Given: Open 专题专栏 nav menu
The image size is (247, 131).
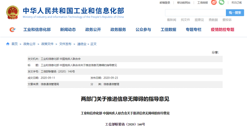Looking at the screenshot, I should [194, 30].
